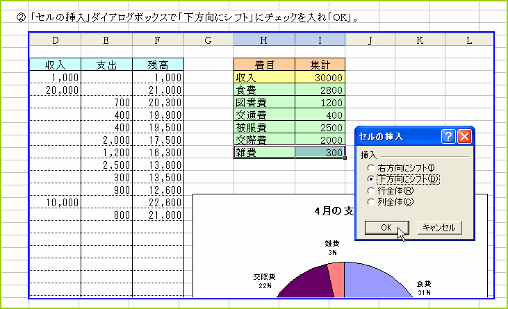Select the 右方向にシフト radio option
Image resolution: width=508 pixels, height=309 pixels.
coord(401,168)
